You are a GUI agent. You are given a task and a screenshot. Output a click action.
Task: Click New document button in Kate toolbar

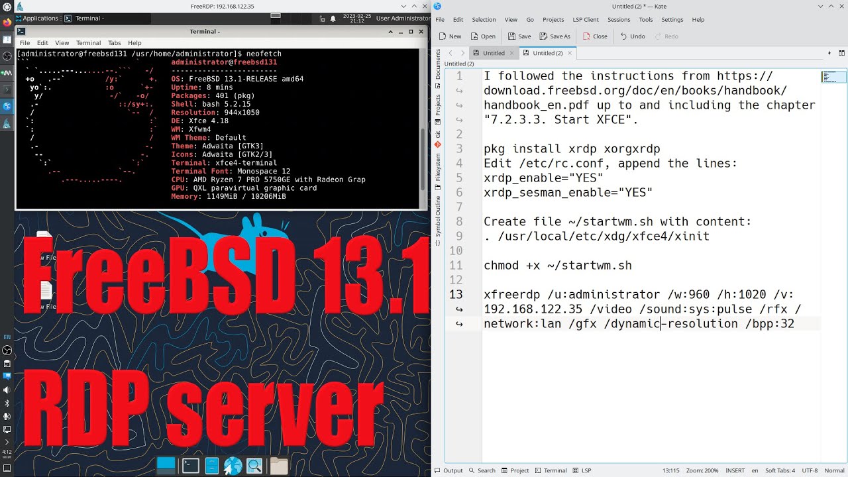pyautogui.click(x=450, y=36)
